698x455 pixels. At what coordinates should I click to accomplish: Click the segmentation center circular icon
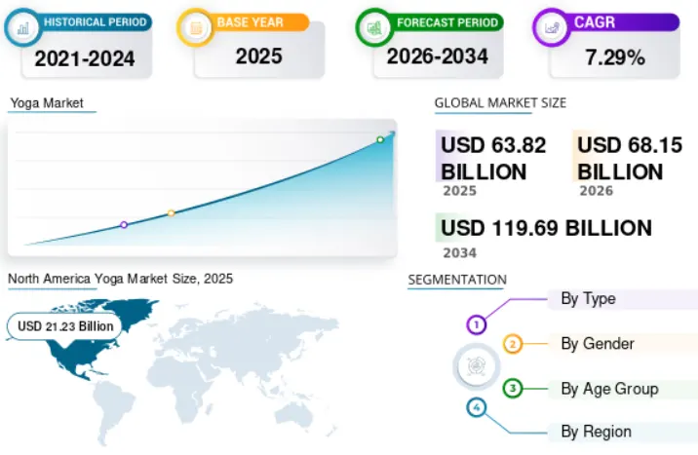click(x=477, y=366)
